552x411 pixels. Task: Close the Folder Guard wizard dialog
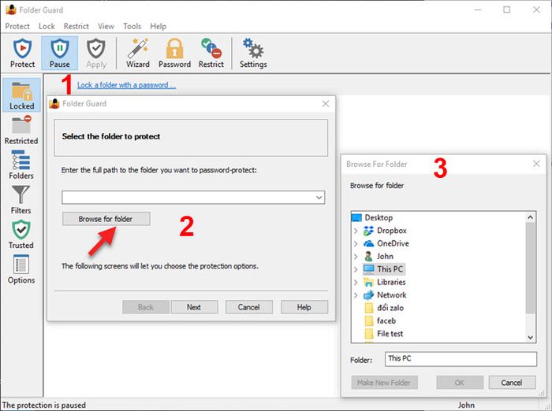click(326, 103)
